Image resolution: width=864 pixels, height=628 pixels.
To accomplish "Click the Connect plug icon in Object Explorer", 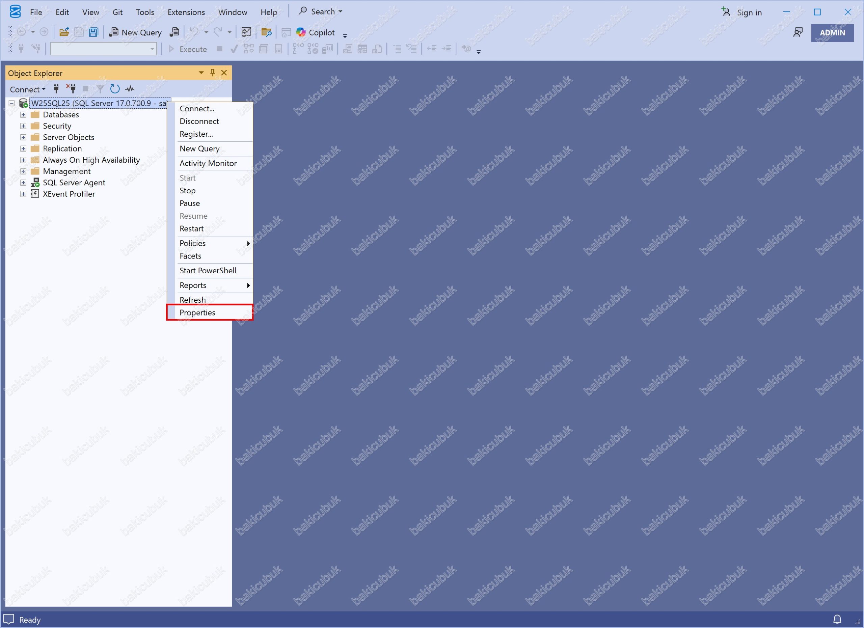I will 56,89.
